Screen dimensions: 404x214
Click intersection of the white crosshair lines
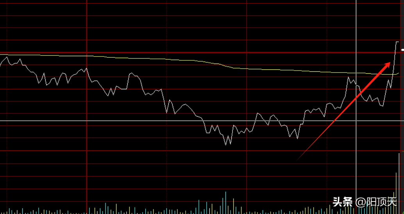coord(356,121)
